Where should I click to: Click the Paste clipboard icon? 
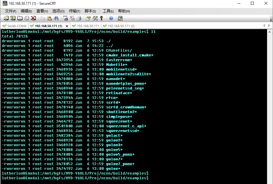[49, 18]
